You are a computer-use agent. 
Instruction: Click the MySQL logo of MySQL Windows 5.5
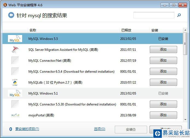click(x=15, y=39)
